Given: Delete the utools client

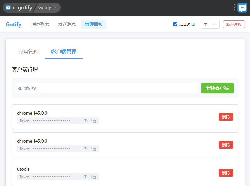Looking at the screenshot, I should click(226, 173).
